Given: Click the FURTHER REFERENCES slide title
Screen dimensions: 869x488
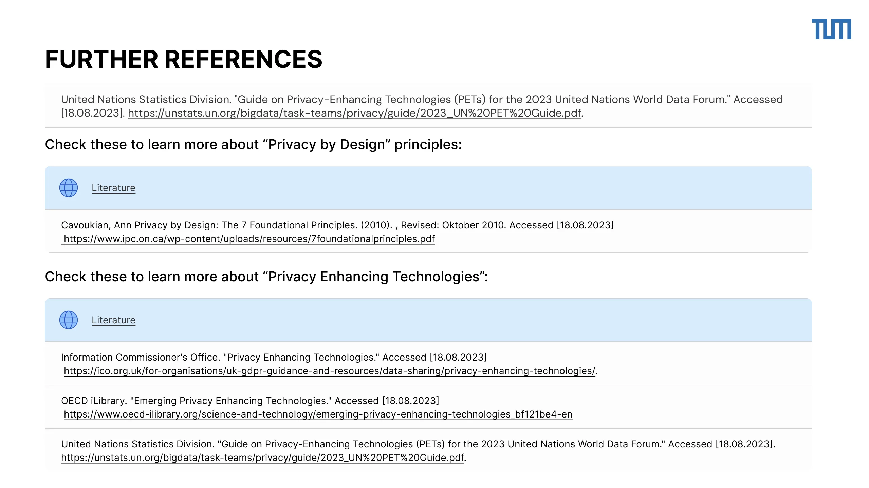Looking at the screenshot, I should (x=183, y=59).
